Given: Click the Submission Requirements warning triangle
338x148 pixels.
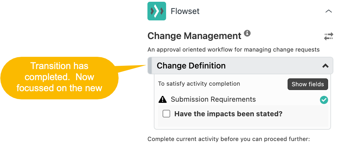Looking at the screenshot, I should 163,99.
